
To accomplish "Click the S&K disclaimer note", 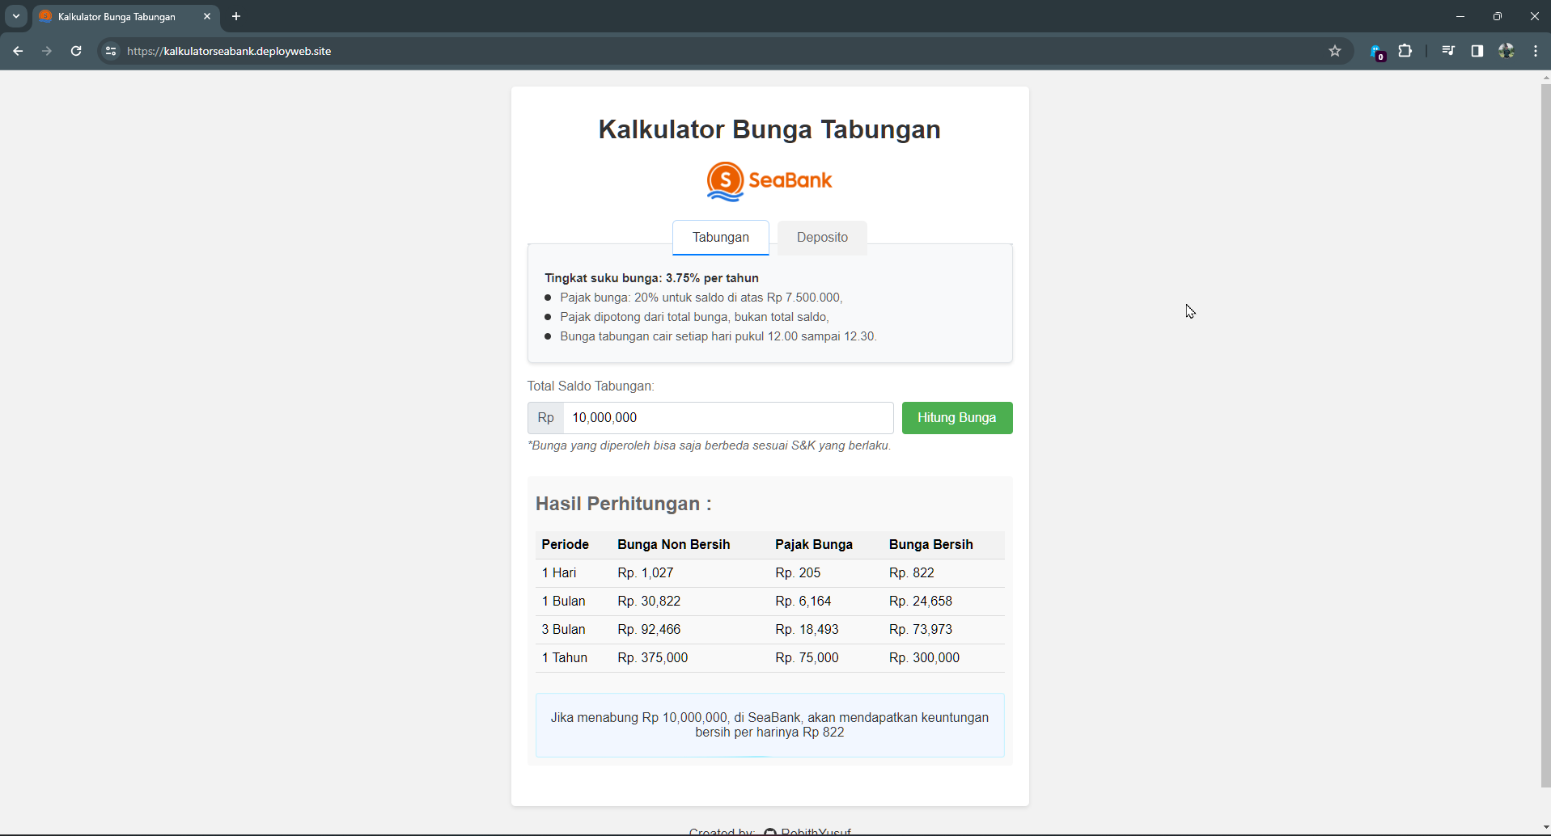I will [x=709, y=445].
